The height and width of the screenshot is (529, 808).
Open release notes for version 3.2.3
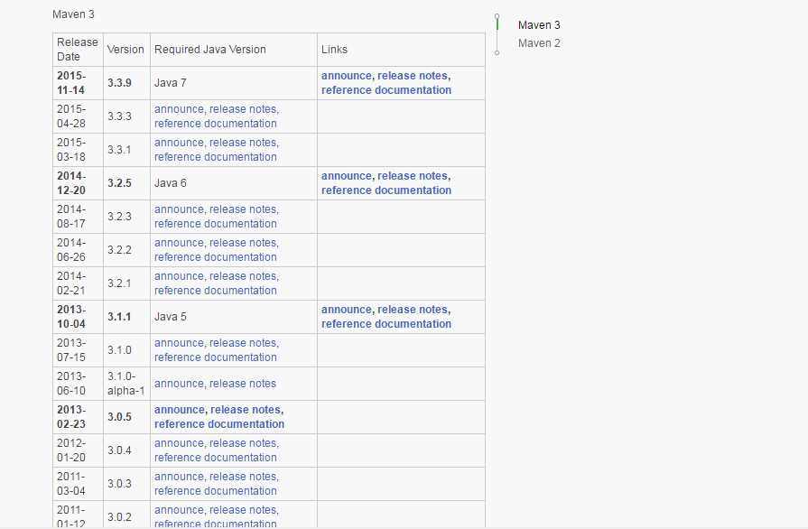click(242, 209)
